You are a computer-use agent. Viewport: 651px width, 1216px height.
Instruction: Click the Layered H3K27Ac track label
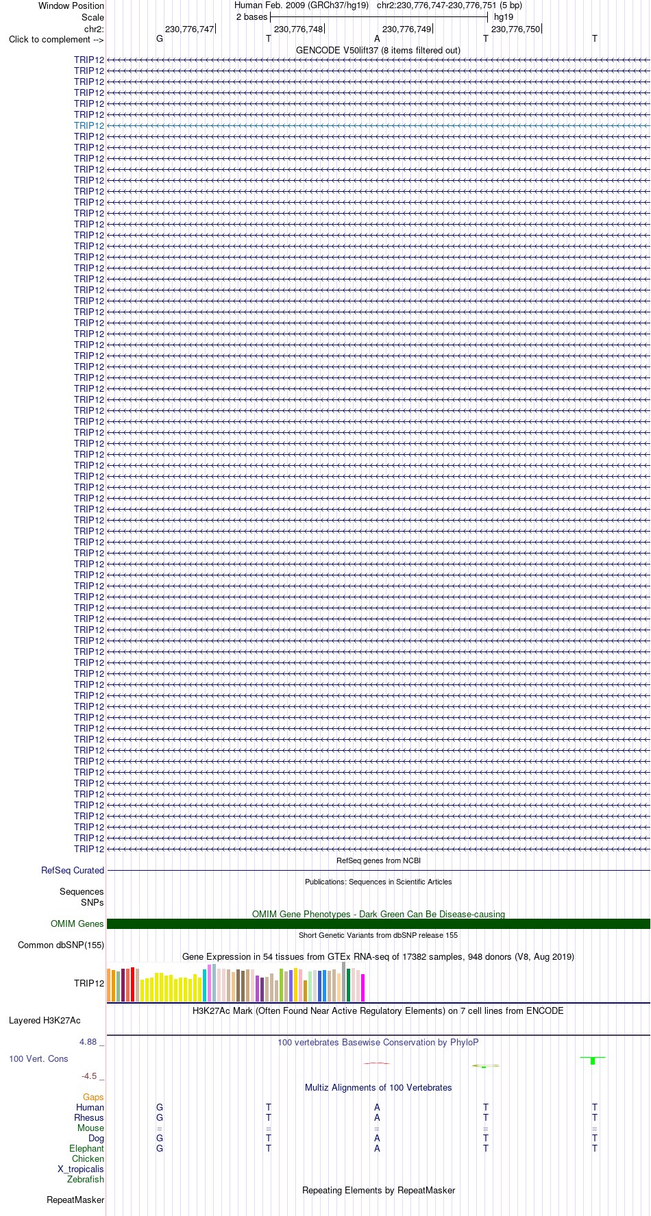click(45, 1021)
